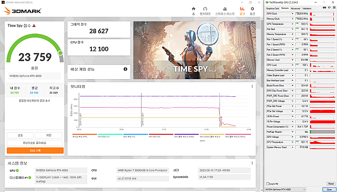Open the GPU Load sensor dropdown
Viewport: 337px width, 192px height.
pyautogui.click(x=292, y=65)
